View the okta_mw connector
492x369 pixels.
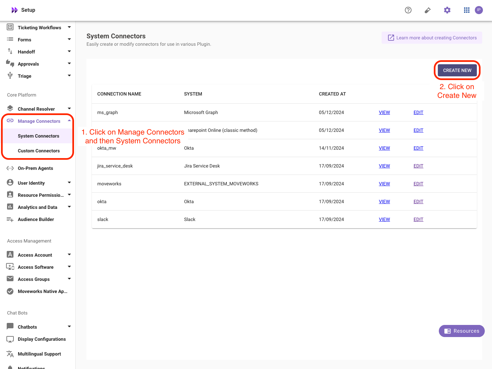click(384, 148)
